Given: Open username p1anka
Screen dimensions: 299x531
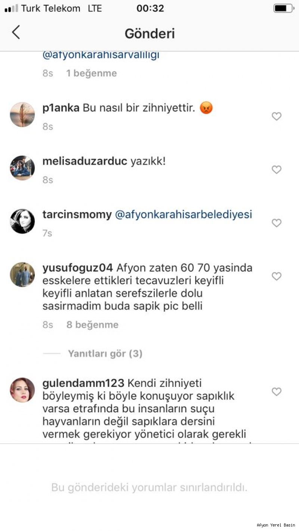Looking at the screenshot, I should 61,108.
